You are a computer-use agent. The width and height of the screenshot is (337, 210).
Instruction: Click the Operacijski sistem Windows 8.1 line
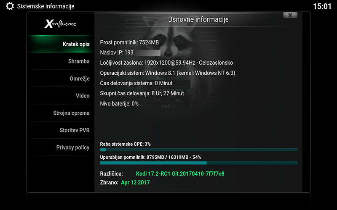[167, 73]
